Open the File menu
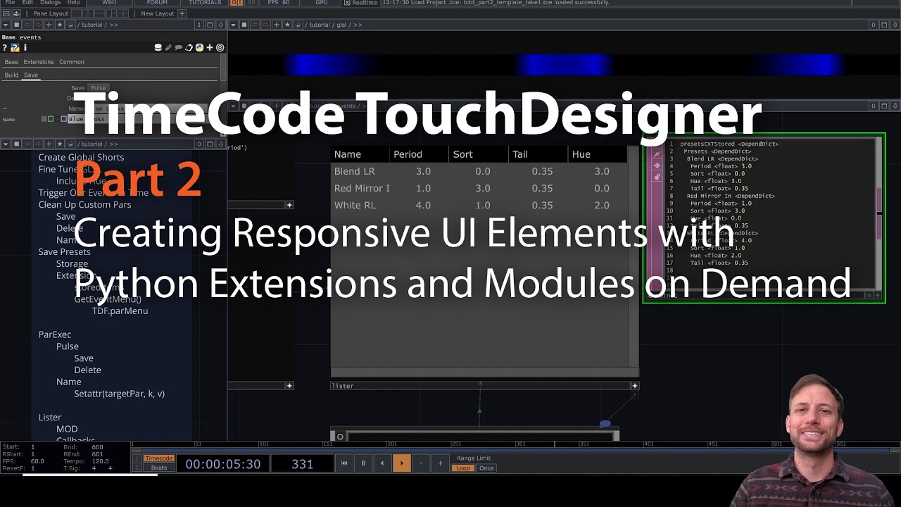901x507 pixels. coord(10,3)
